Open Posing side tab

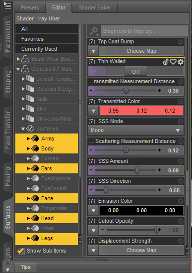[x=8, y=176]
